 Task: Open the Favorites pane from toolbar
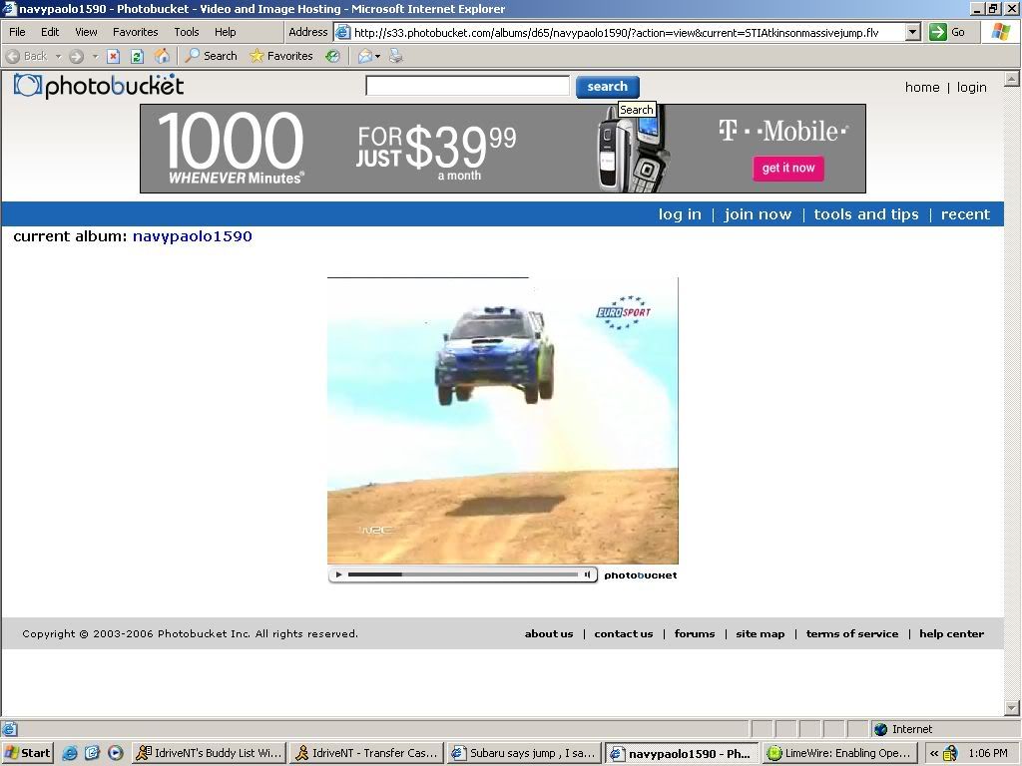(281, 56)
